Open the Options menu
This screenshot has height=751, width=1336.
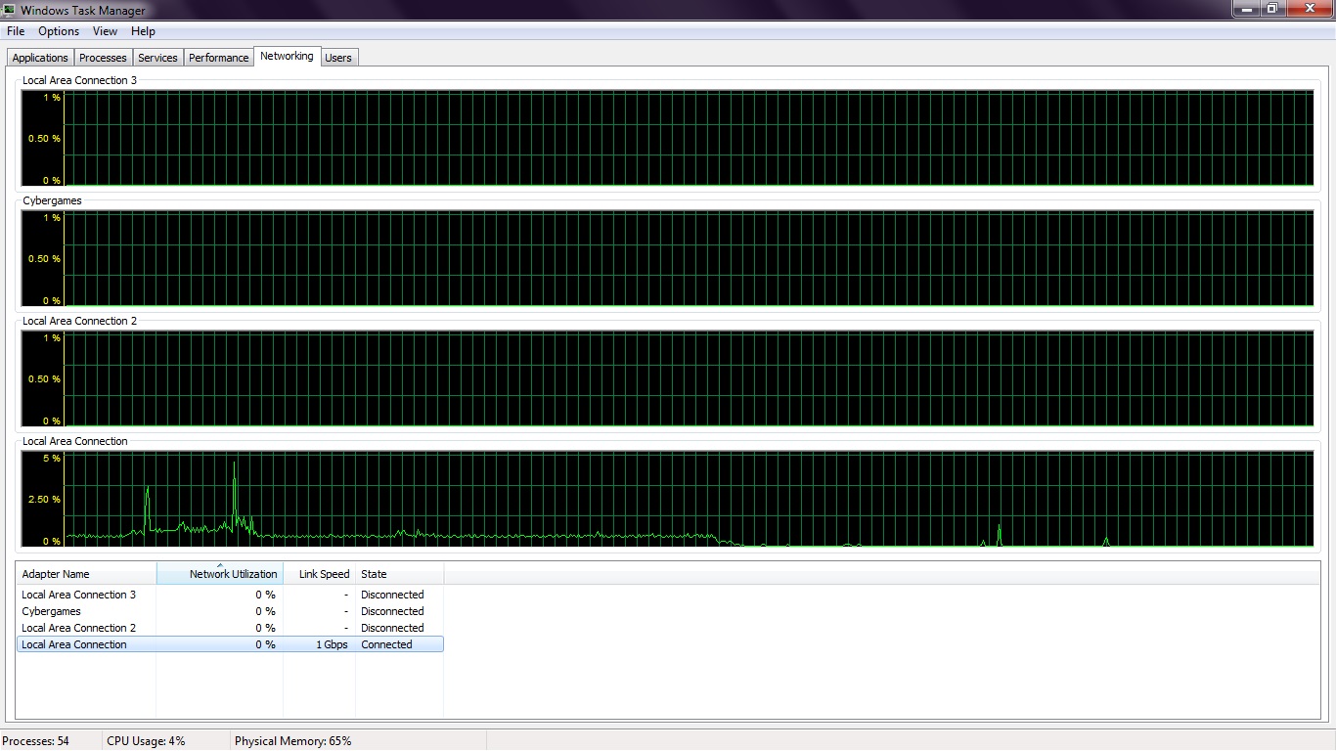(x=59, y=31)
